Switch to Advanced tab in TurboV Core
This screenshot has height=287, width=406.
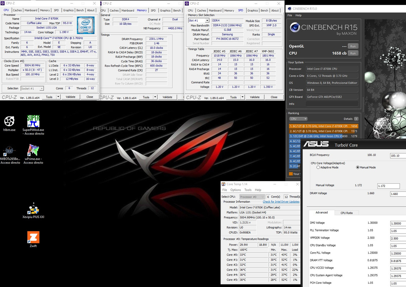click(x=322, y=212)
